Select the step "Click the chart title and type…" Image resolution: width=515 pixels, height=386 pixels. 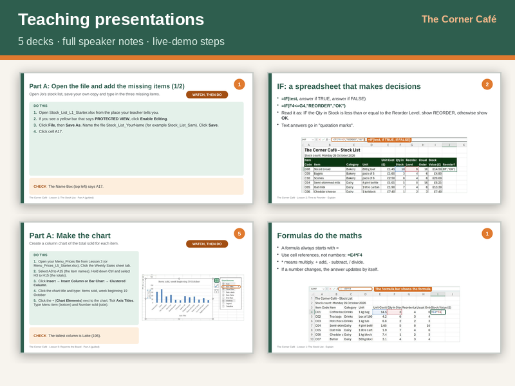coord(80,293)
